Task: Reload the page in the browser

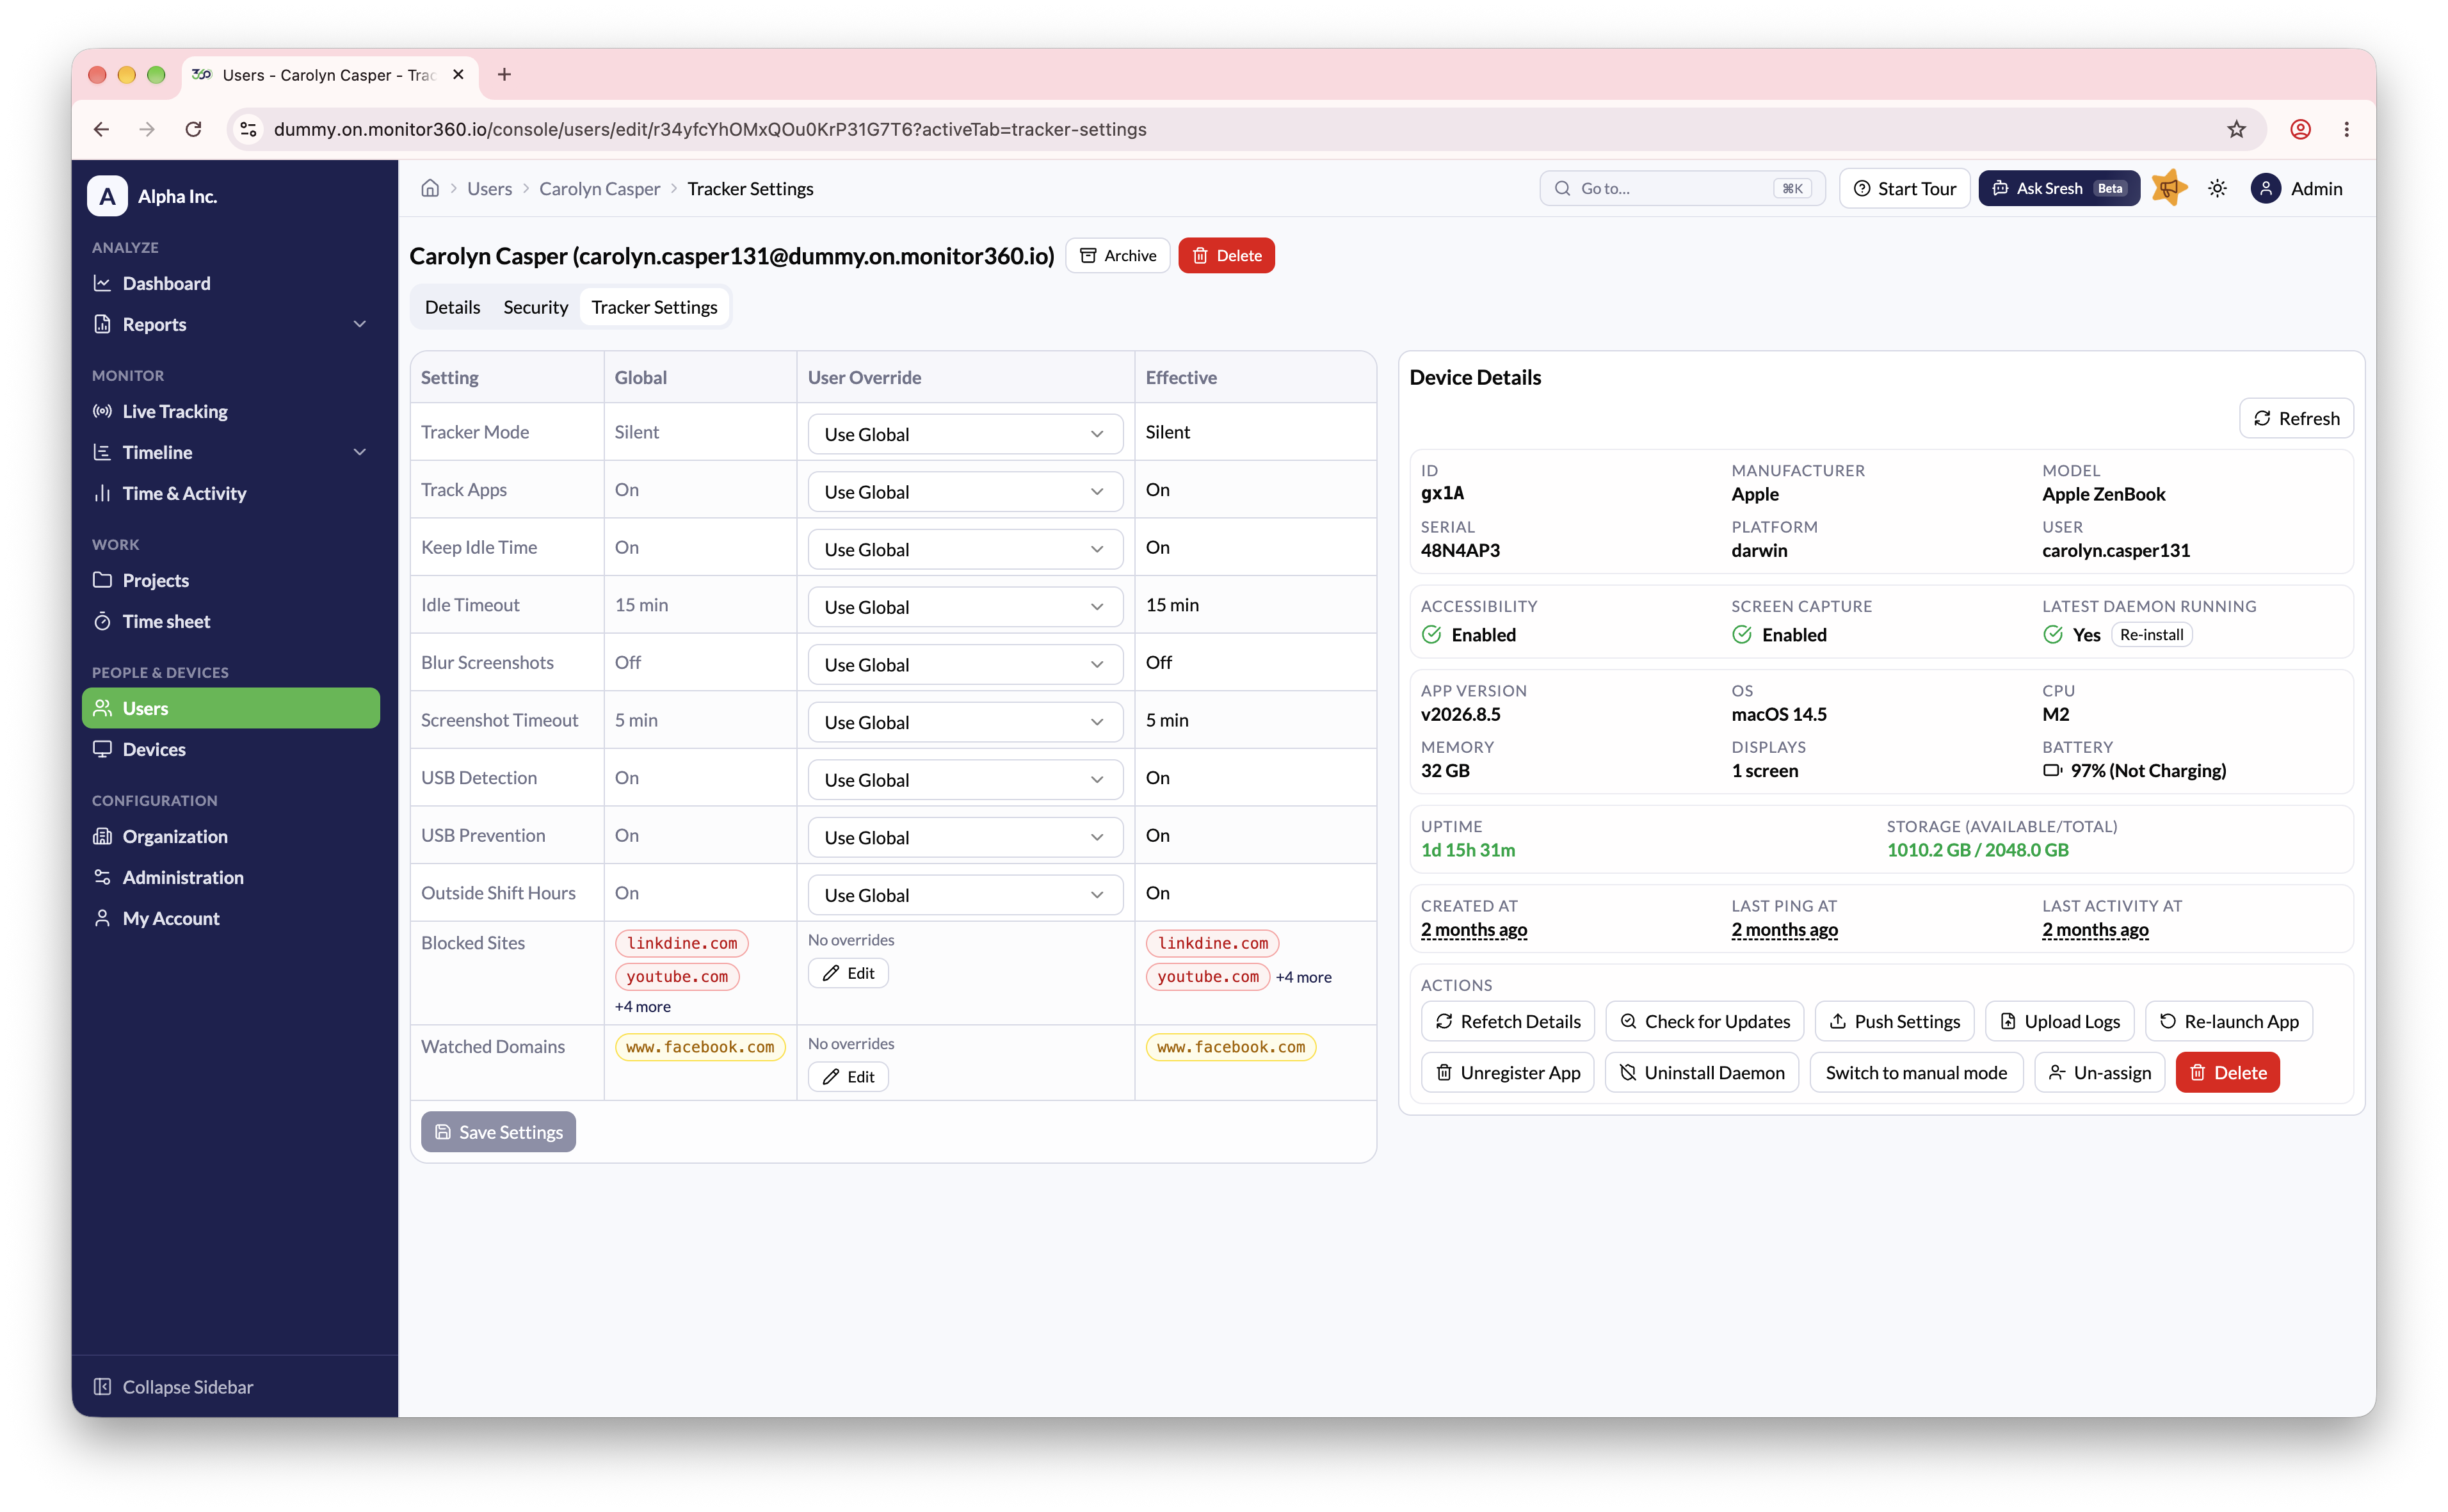Action: 193,129
